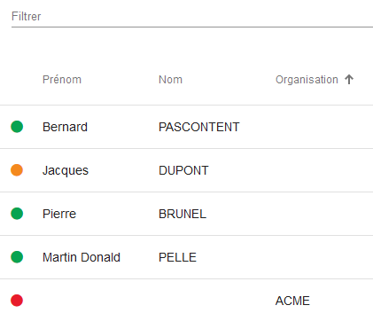The image size is (373, 321).
Task: Sort by Organisation column arrow
Action: coord(349,80)
